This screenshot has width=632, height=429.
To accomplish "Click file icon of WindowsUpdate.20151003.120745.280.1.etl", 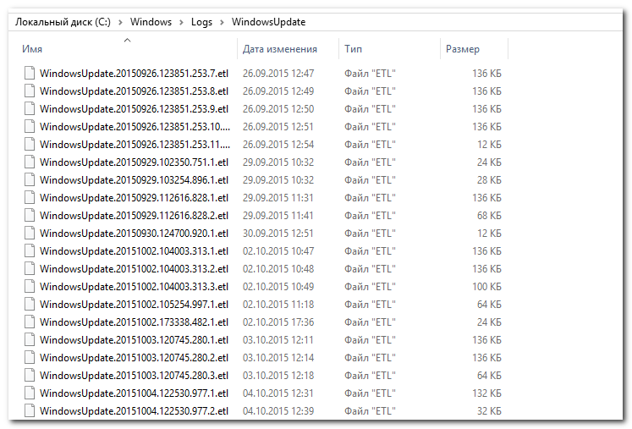I will pyautogui.click(x=30, y=339).
